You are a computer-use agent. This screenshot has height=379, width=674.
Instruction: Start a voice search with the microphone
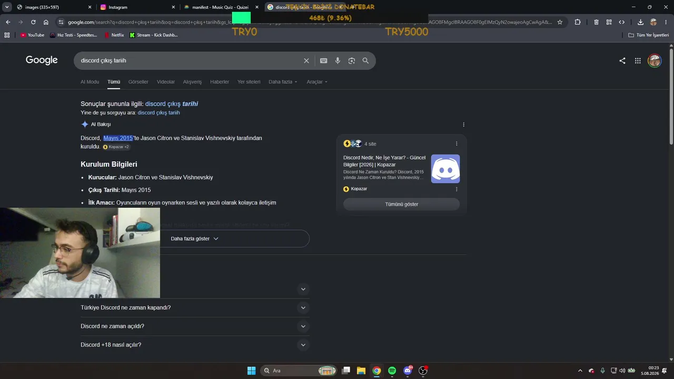338,61
